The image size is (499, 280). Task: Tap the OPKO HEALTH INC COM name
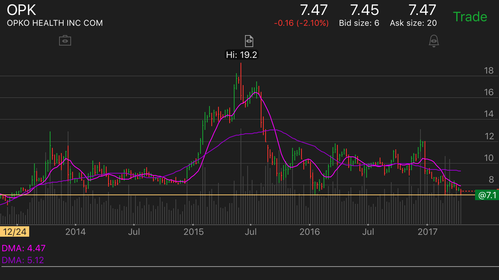pyautogui.click(x=55, y=23)
